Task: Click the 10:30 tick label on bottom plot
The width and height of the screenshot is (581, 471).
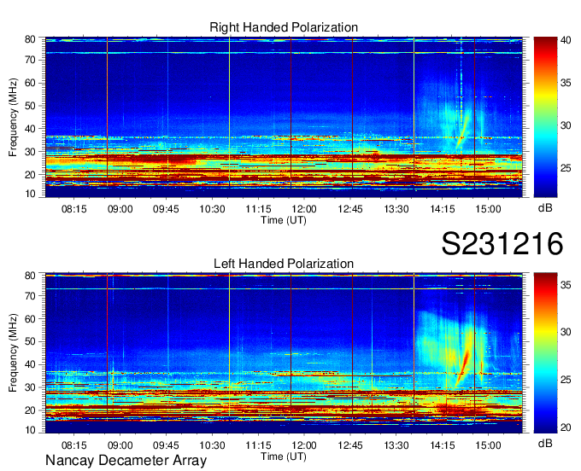Action: 212,445
